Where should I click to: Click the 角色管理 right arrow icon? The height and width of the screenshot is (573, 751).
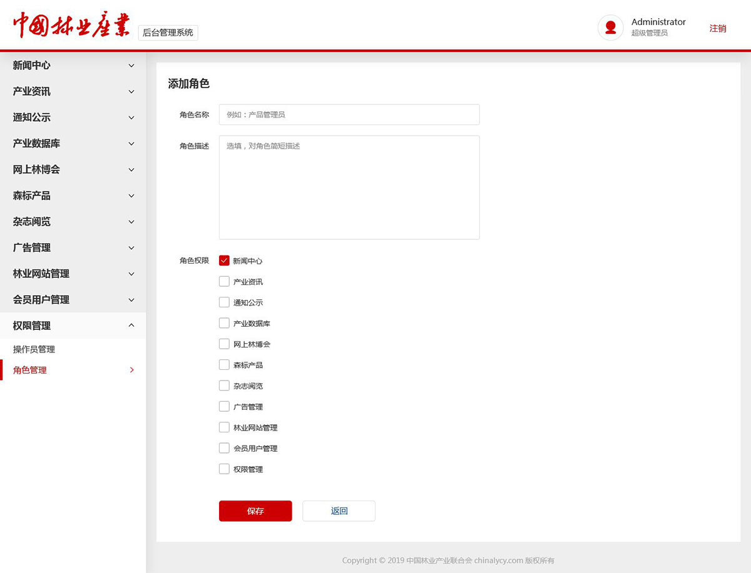click(x=131, y=370)
